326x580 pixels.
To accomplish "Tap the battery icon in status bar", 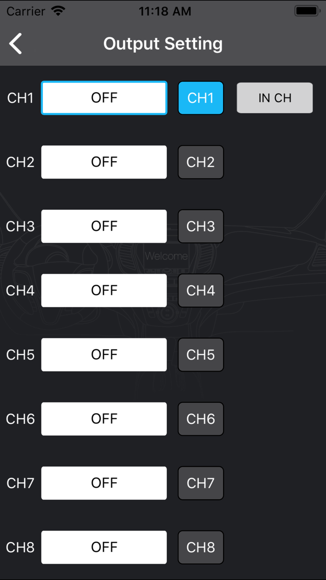I will point(307,11).
